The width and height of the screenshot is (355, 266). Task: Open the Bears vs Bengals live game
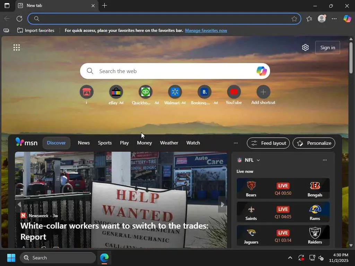coord(283,188)
